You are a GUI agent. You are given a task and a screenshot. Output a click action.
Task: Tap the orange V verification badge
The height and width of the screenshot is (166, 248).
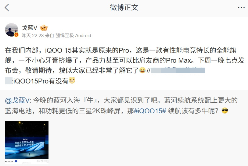16,35
